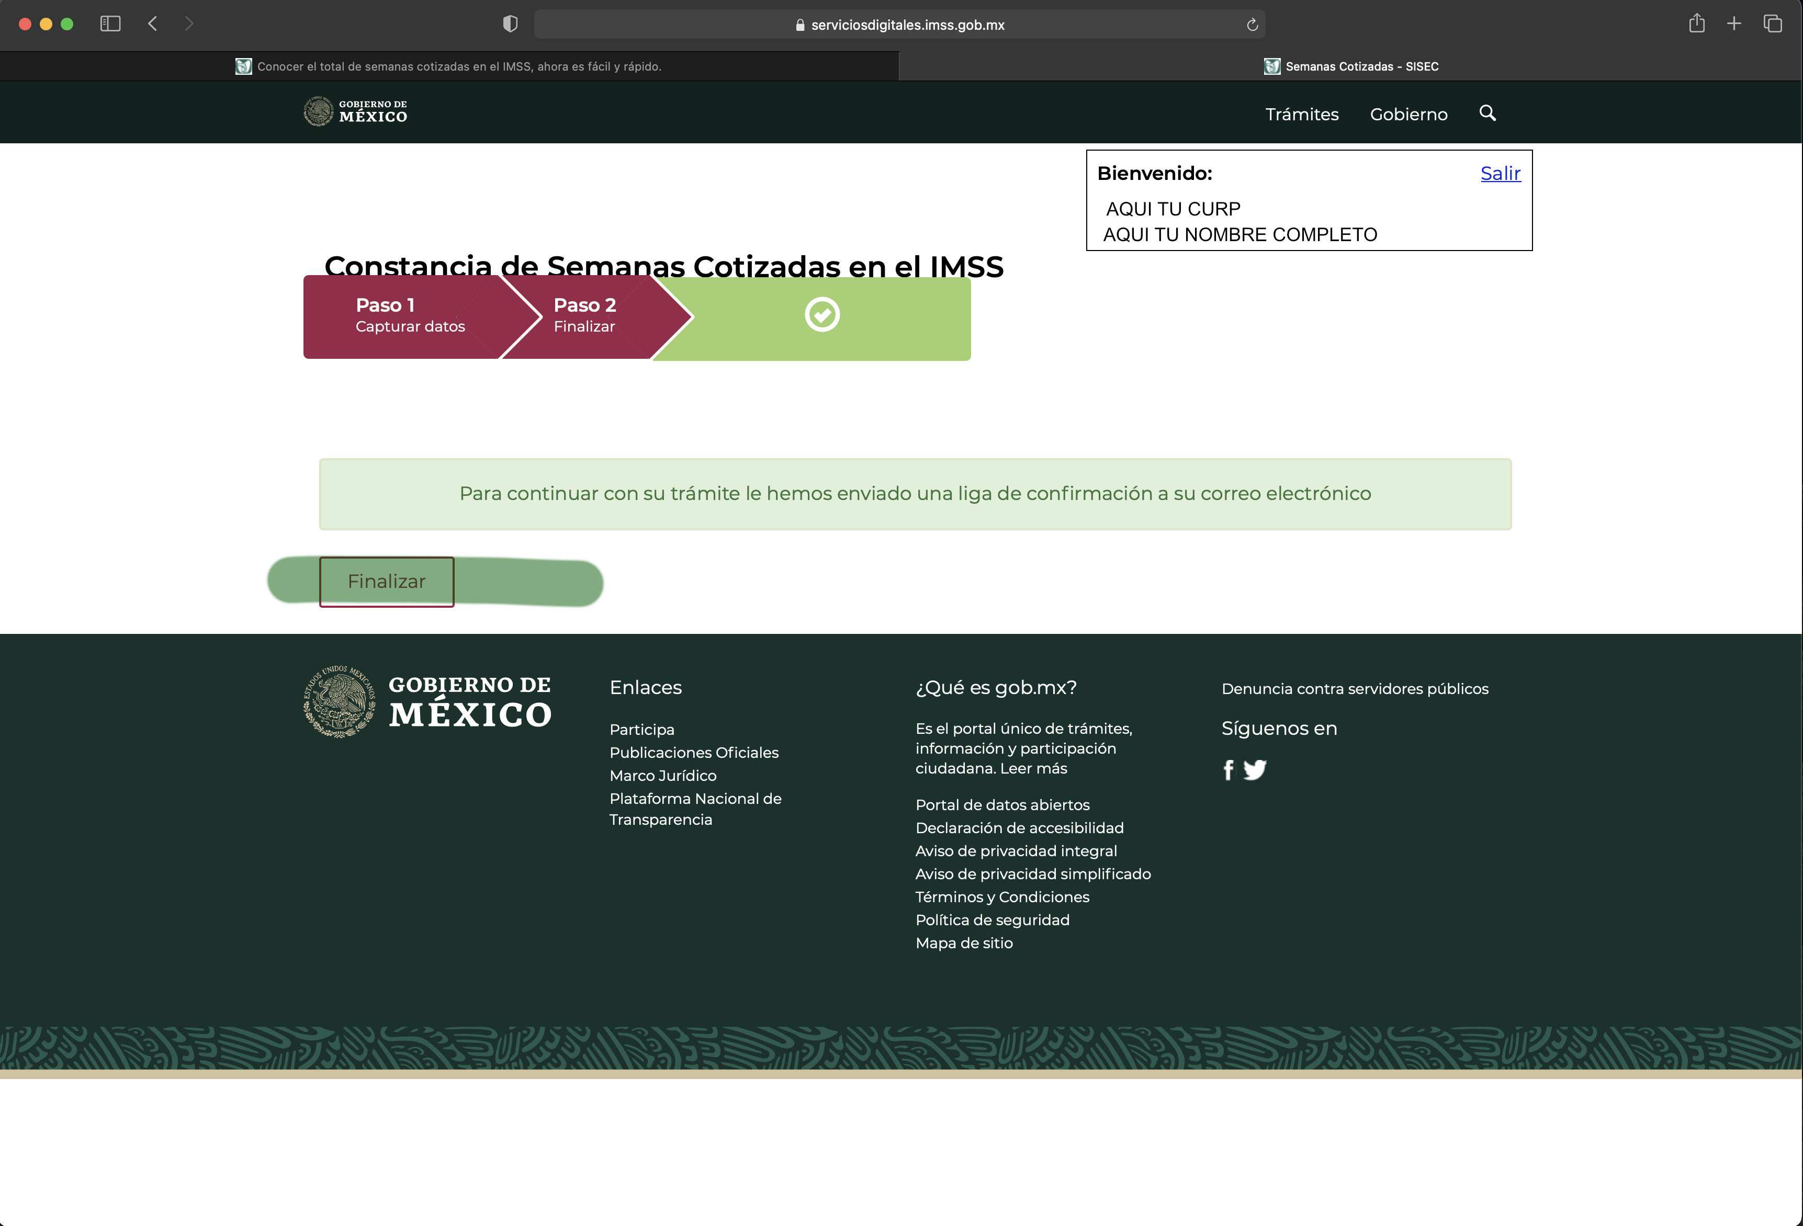Image resolution: width=1803 pixels, height=1226 pixels.
Task: Show the tab overview icon
Action: 1773,24
